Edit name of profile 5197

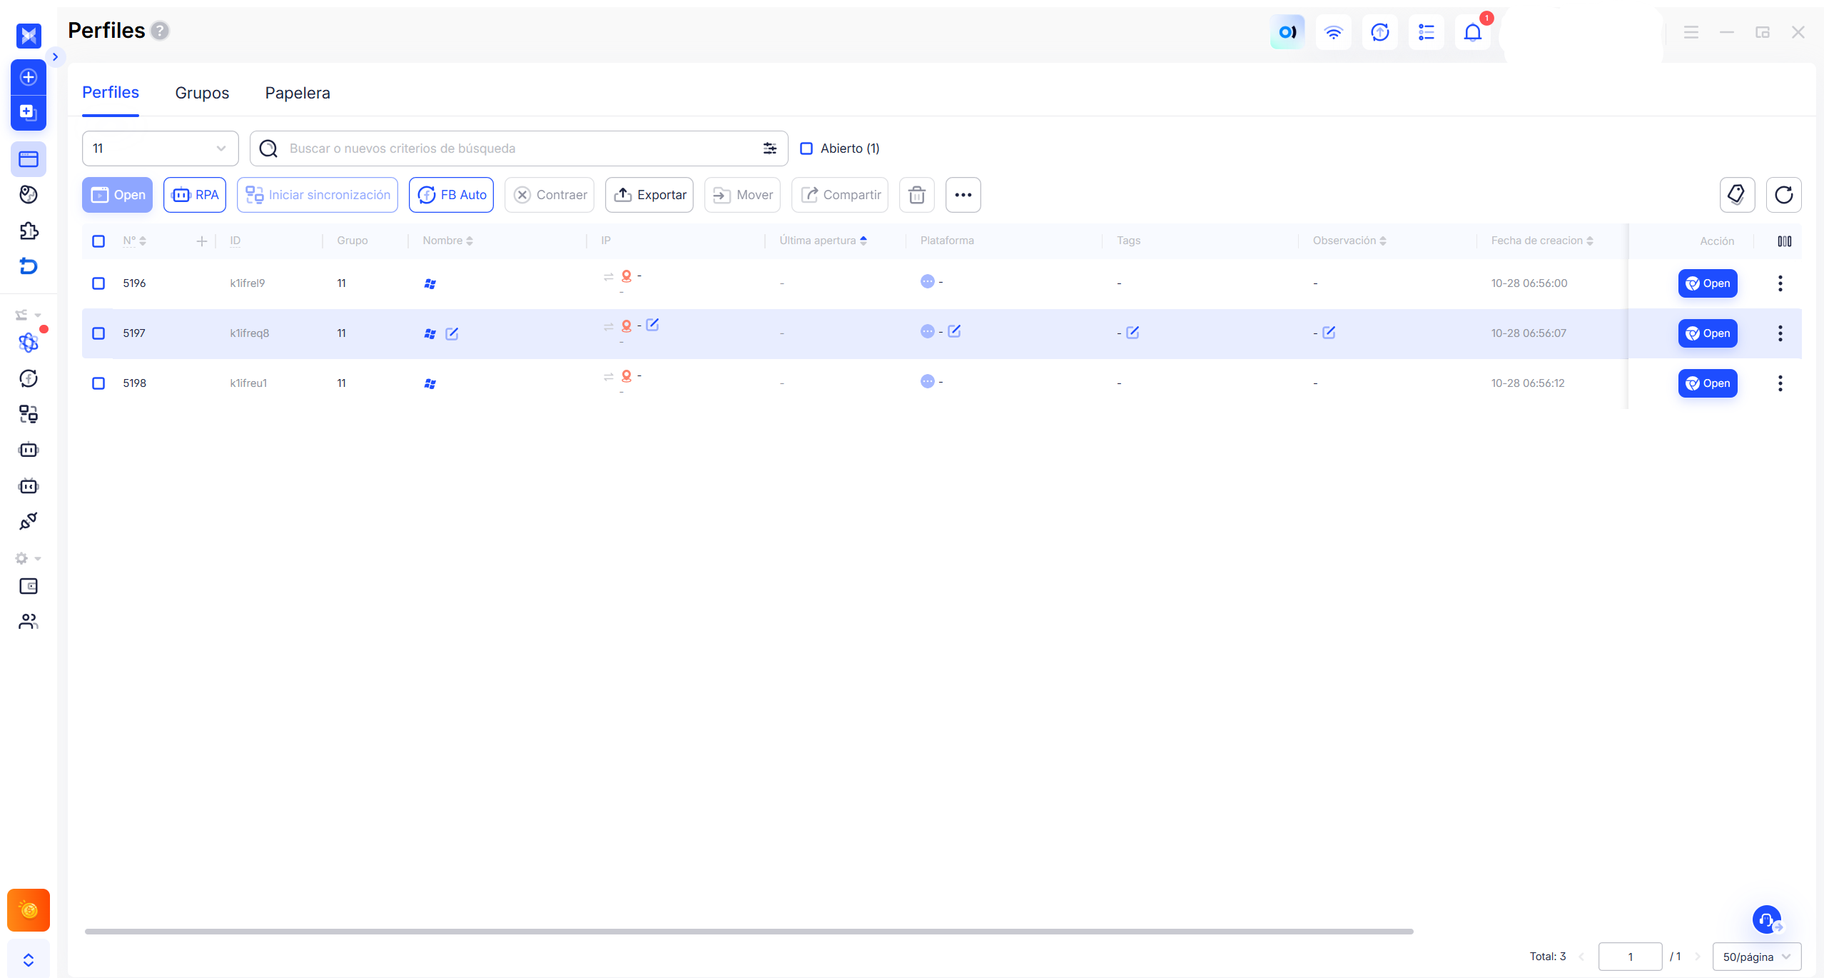pyautogui.click(x=452, y=333)
